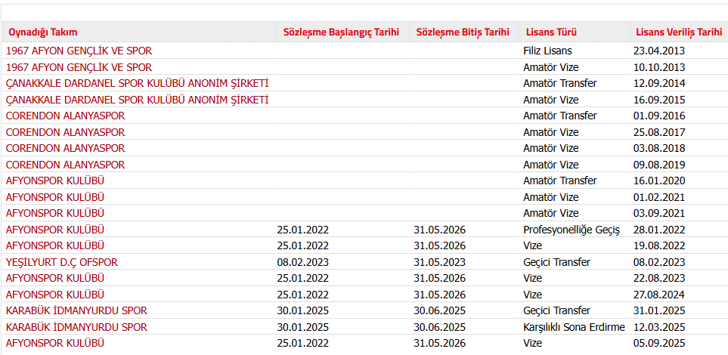Click the license date 16.09.2015
728x355 pixels.
coord(659,100)
